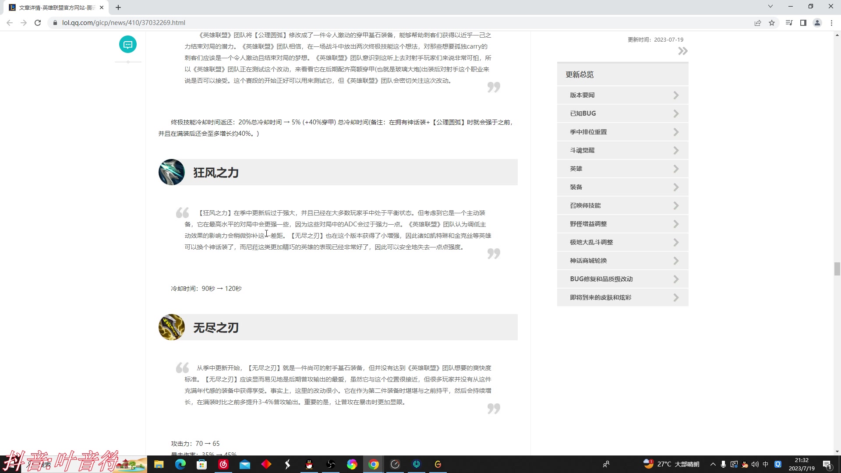Go back using browser back arrow
This screenshot has height=473, width=841.
pyautogui.click(x=10, y=23)
